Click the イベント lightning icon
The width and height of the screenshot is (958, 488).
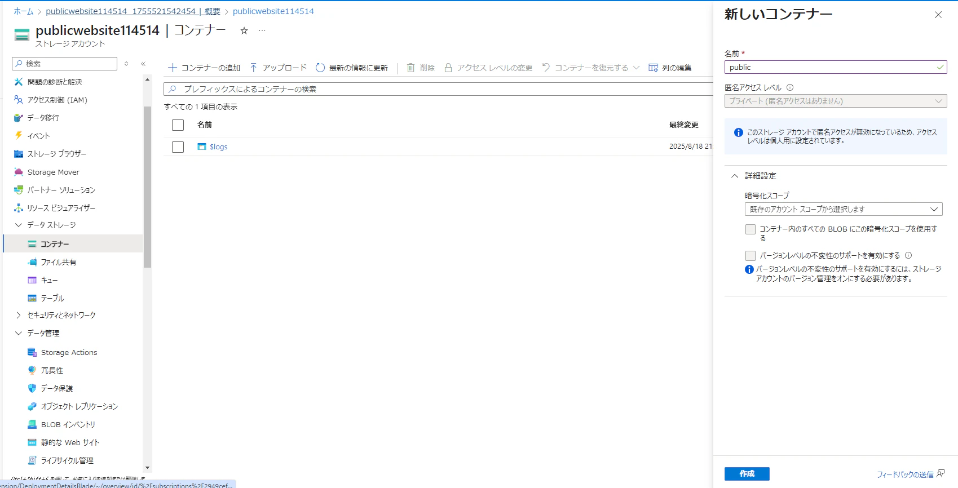click(19, 136)
